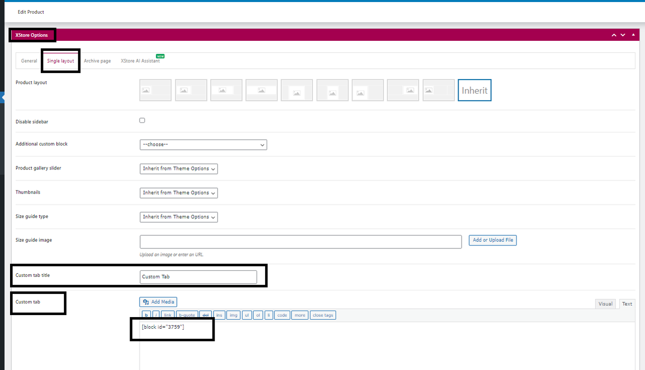
Task: Tick the Disable sidebar checkbox
Action: (x=142, y=120)
